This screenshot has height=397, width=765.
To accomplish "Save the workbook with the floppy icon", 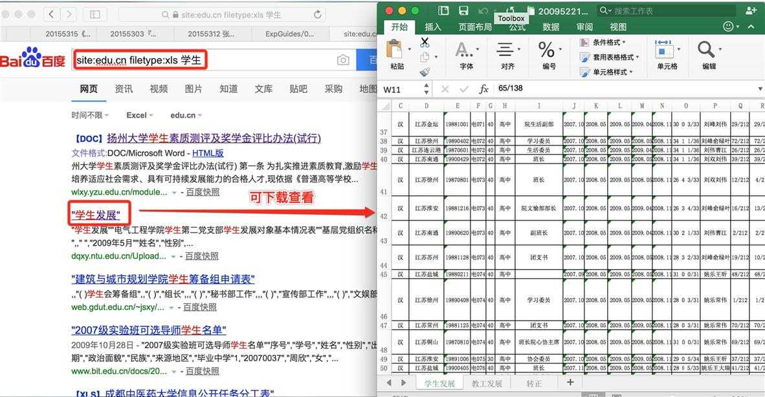I will [463, 11].
